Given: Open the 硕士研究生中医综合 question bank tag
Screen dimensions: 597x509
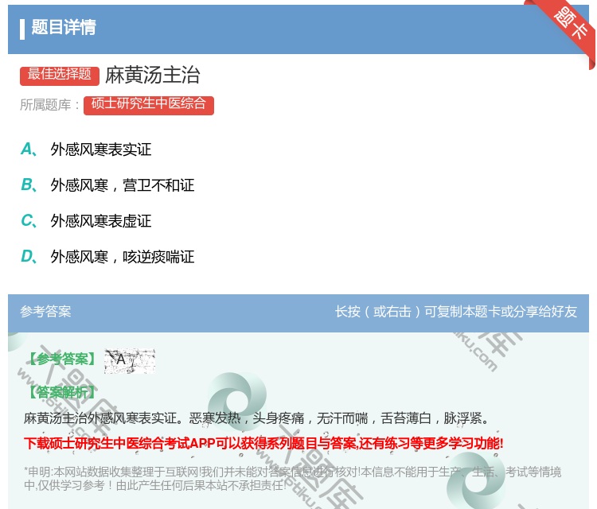Looking at the screenshot, I should (x=149, y=105).
